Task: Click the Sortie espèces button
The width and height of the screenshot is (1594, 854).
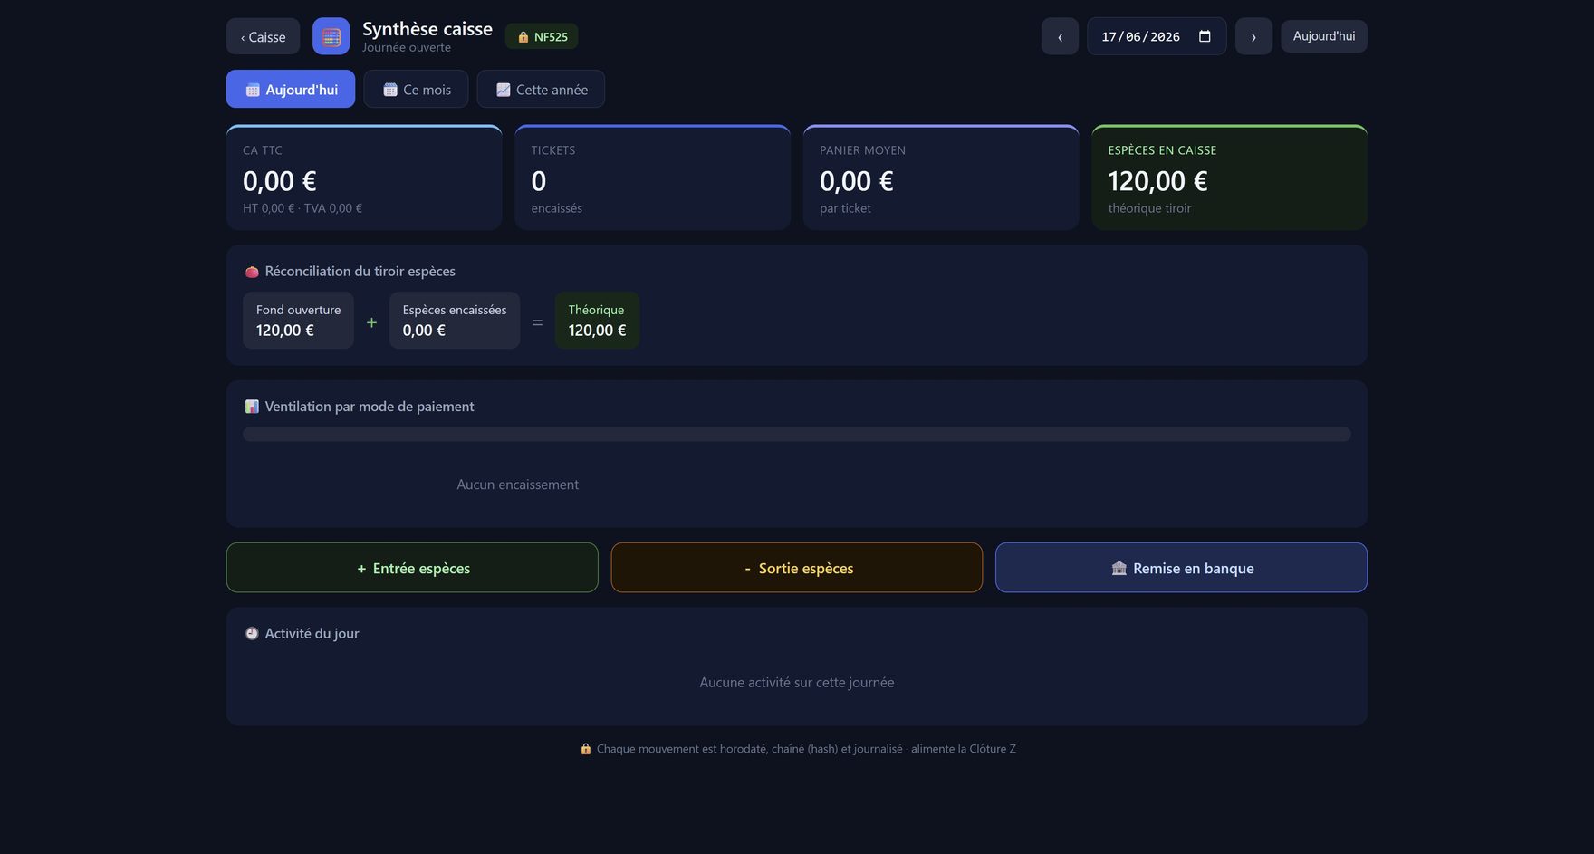Action: click(797, 568)
